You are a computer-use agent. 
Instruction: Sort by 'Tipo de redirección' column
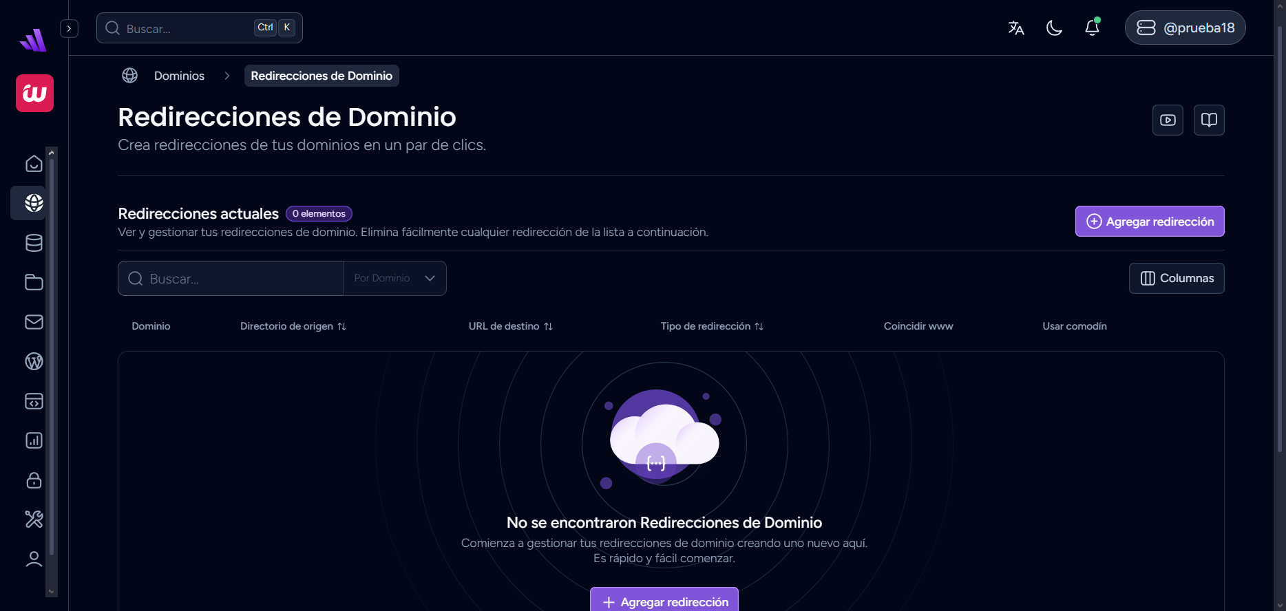[712, 326]
